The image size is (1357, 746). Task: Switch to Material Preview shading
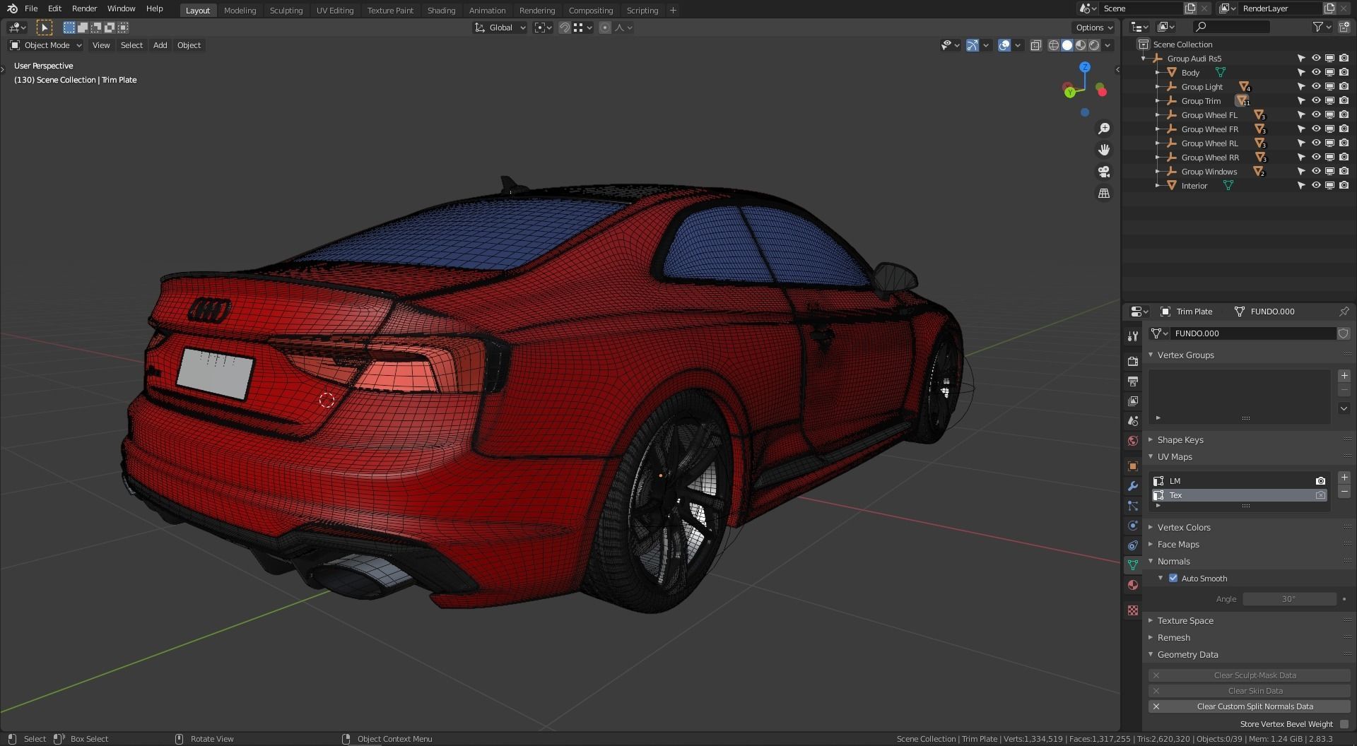1081,45
